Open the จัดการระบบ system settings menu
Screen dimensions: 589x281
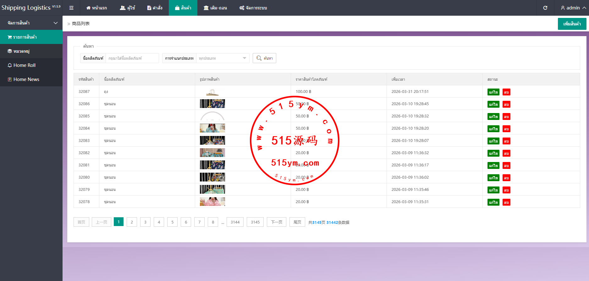point(253,8)
